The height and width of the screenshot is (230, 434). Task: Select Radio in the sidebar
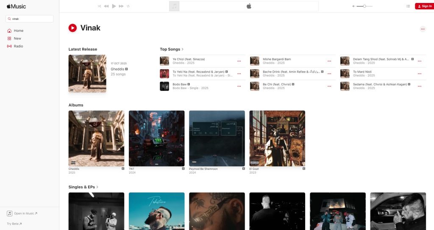(18, 46)
